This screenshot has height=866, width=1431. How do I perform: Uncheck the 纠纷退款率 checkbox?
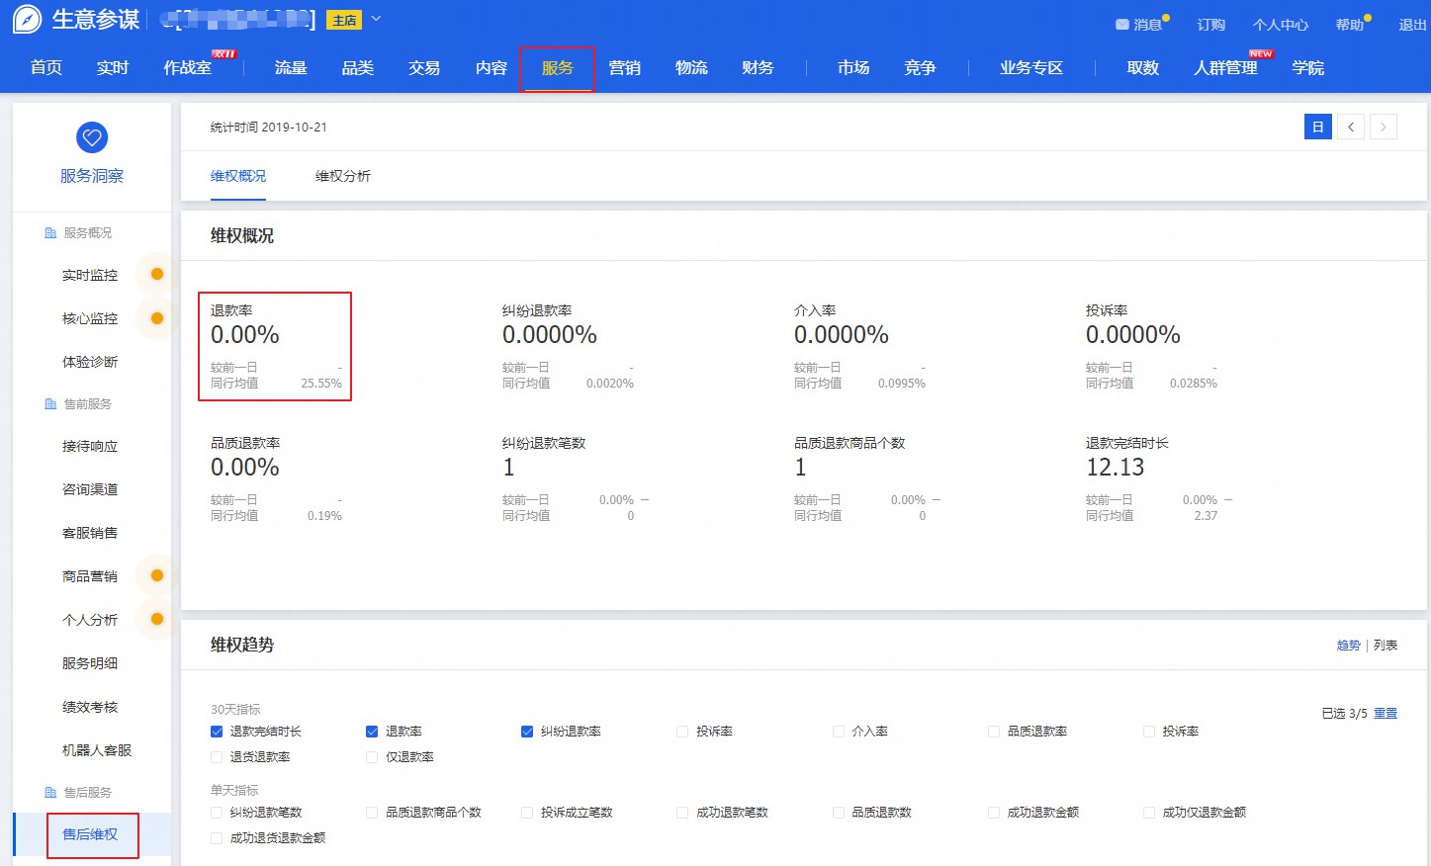[527, 732]
